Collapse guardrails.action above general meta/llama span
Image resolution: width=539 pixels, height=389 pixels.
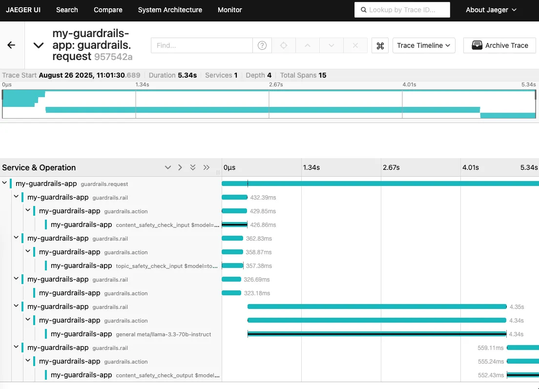[x=28, y=320]
